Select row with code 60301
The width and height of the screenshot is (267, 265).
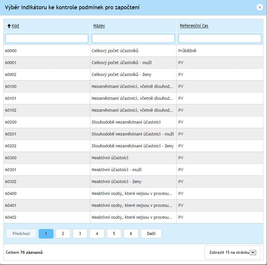pyautogui.click(x=133, y=170)
